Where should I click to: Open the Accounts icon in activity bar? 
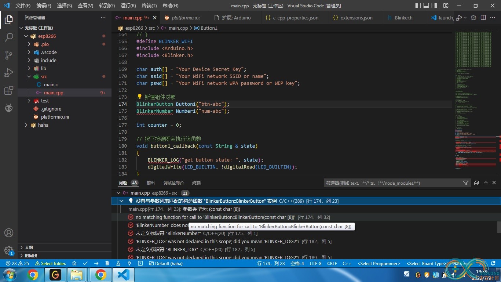9,233
